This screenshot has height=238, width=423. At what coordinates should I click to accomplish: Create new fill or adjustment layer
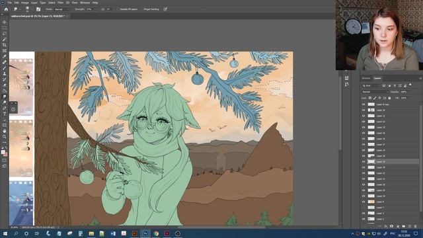point(398,226)
